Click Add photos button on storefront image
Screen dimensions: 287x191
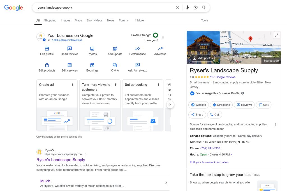(x=202, y=58)
